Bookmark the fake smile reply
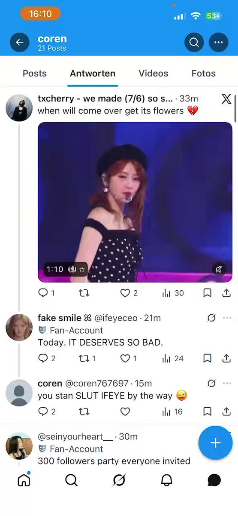Viewport: 238px width, 516px height. click(x=207, y=358)
